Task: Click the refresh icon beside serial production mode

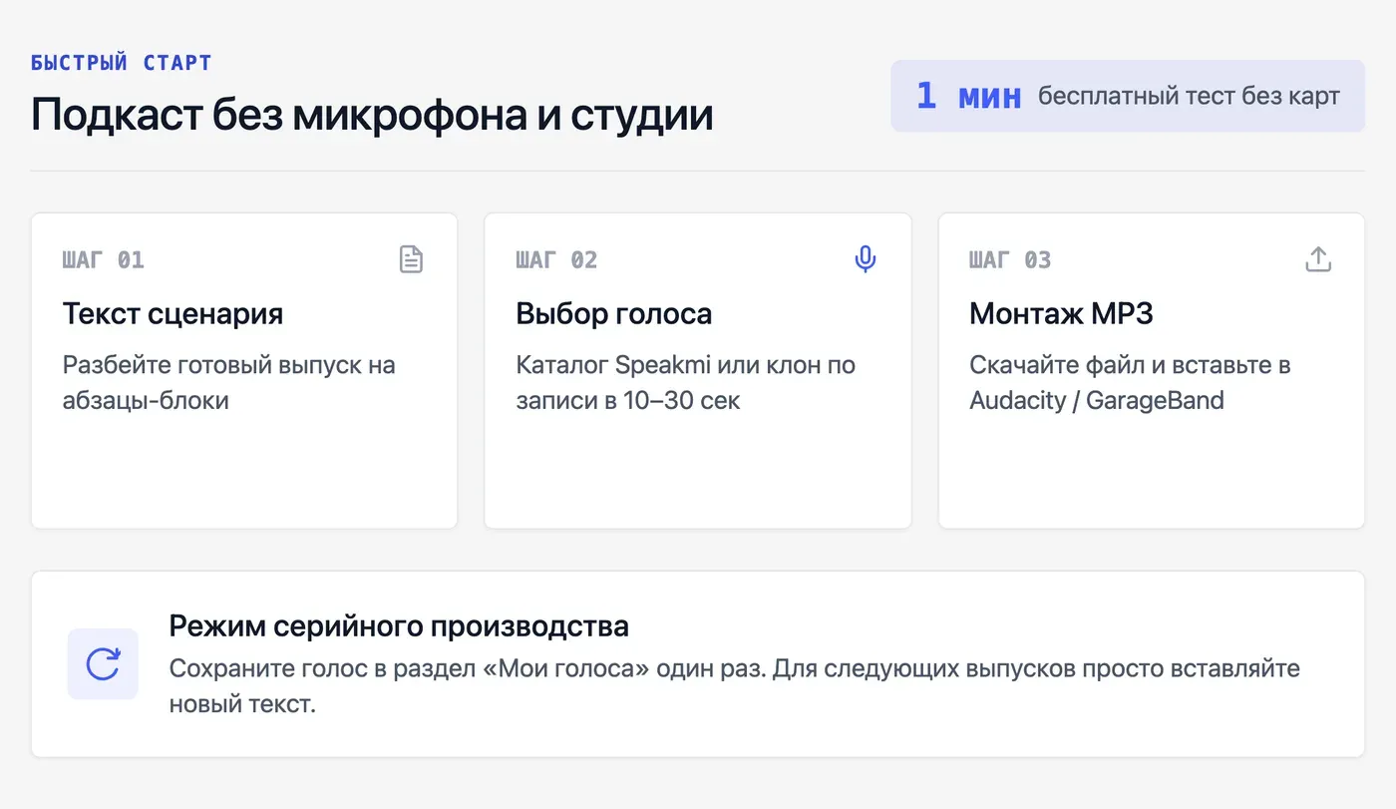Action: click(x=103, y=663)
